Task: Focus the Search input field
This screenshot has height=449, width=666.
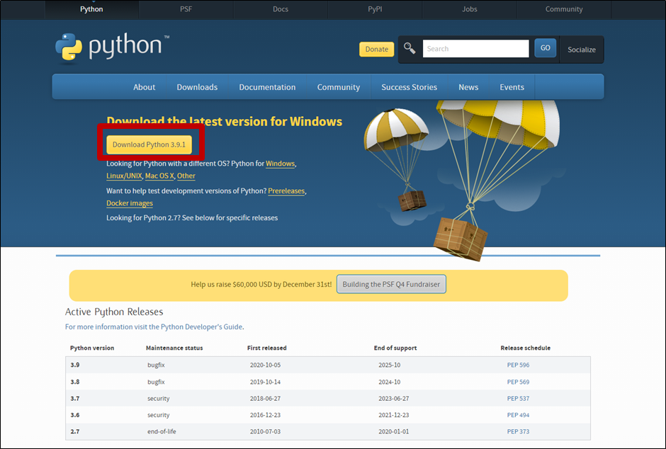Action: click(x=475, y=48)
